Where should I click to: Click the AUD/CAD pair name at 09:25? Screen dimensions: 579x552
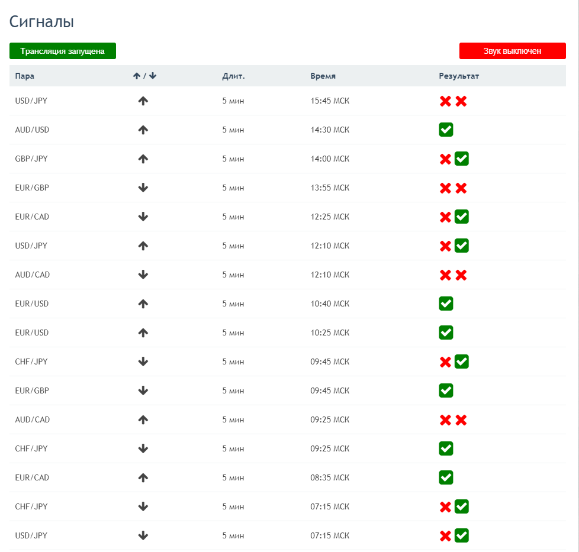pos(33,420)
